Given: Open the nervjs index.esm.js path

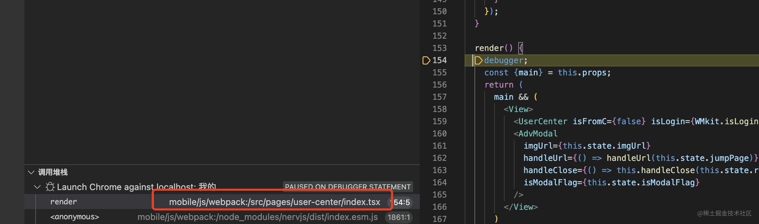Looking at the screenshot, I should click(257, 217).
